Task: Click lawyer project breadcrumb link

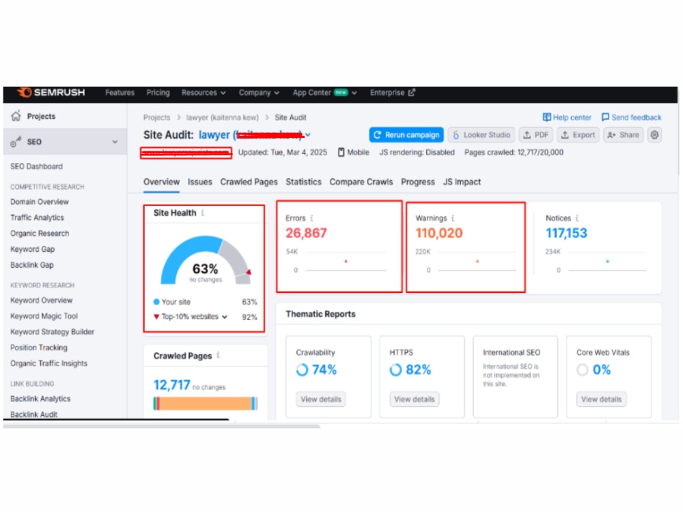Action: [222, 117]
